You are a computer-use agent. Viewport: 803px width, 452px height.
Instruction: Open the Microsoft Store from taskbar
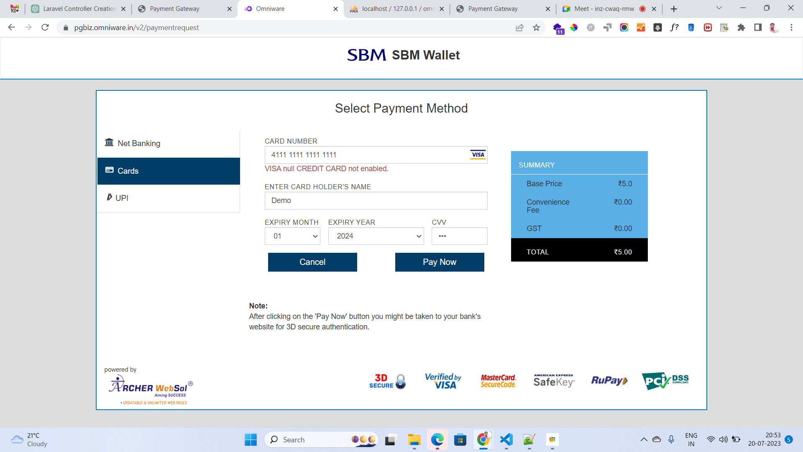[x=460, y=440]
